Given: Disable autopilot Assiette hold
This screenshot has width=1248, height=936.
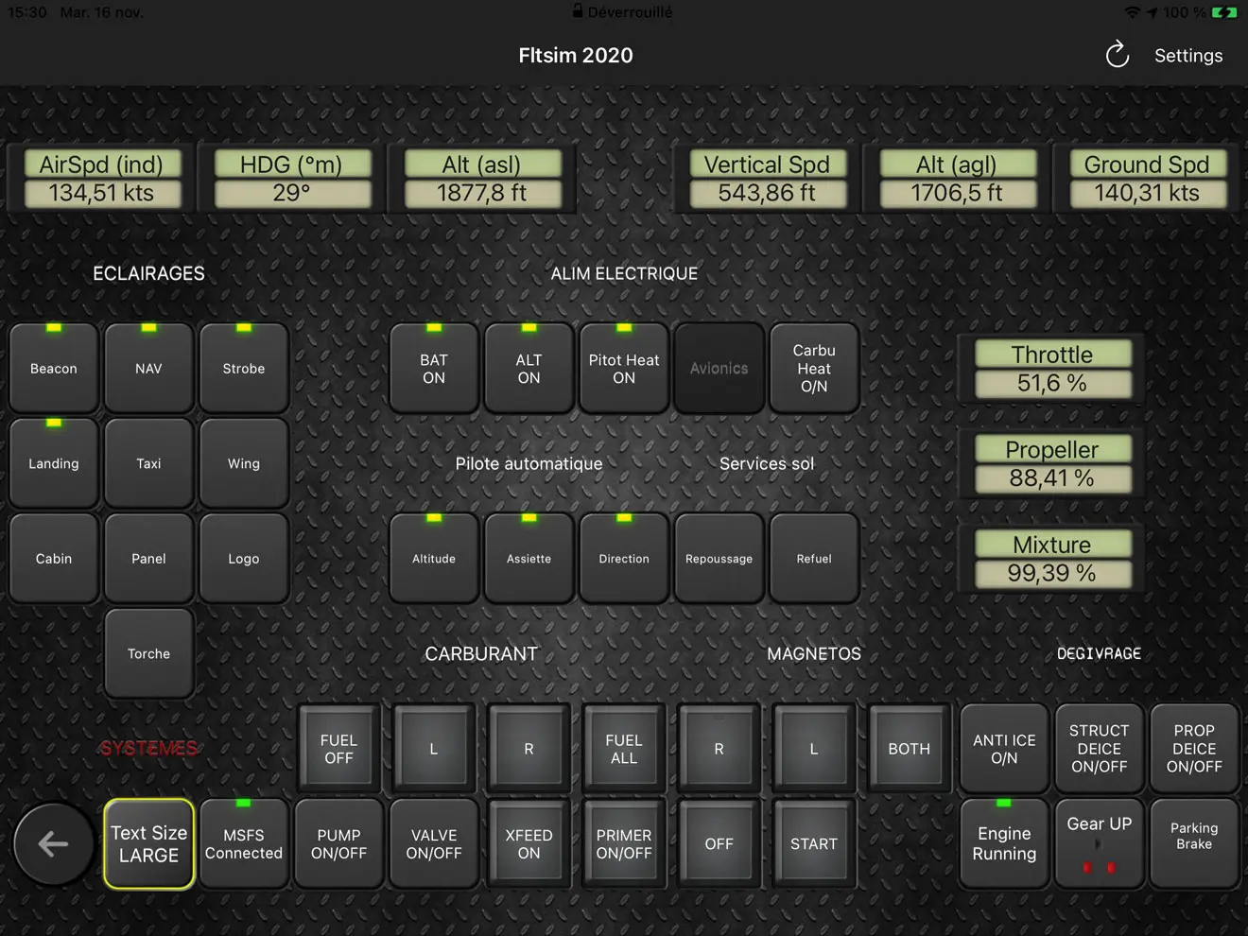Looking at the screenshot, I should (x=529, y=559).
